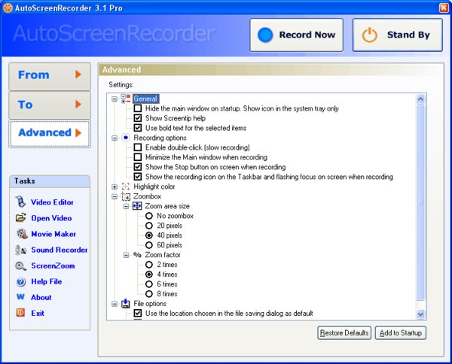
Task: Click the File options save icon
Action: [126, 304]
